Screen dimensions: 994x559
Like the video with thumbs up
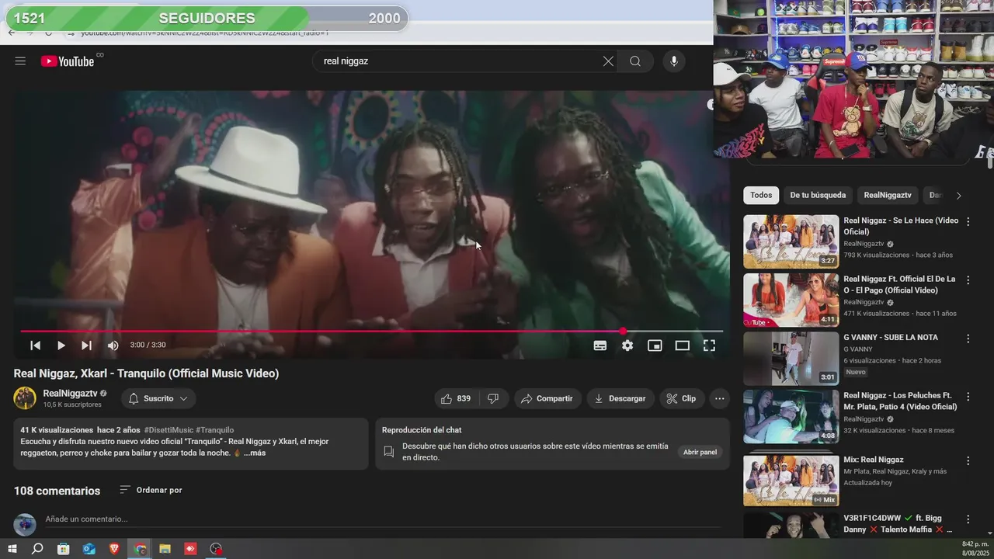[x=457, y=398]
